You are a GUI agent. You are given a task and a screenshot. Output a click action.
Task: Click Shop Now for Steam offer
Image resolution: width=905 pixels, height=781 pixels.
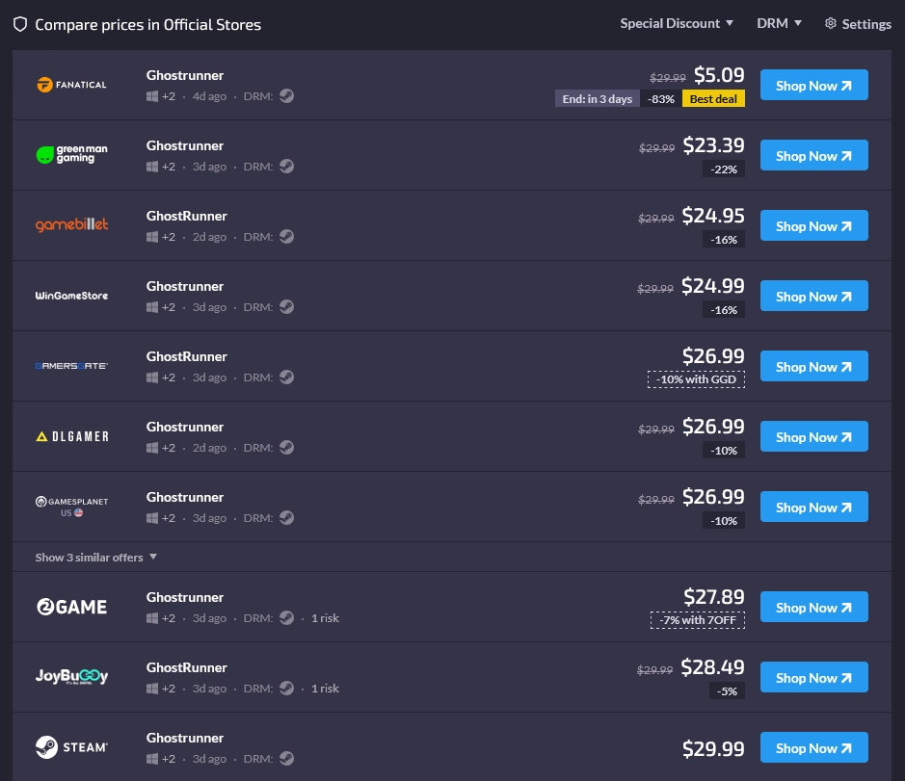click(x=813, y=747)
